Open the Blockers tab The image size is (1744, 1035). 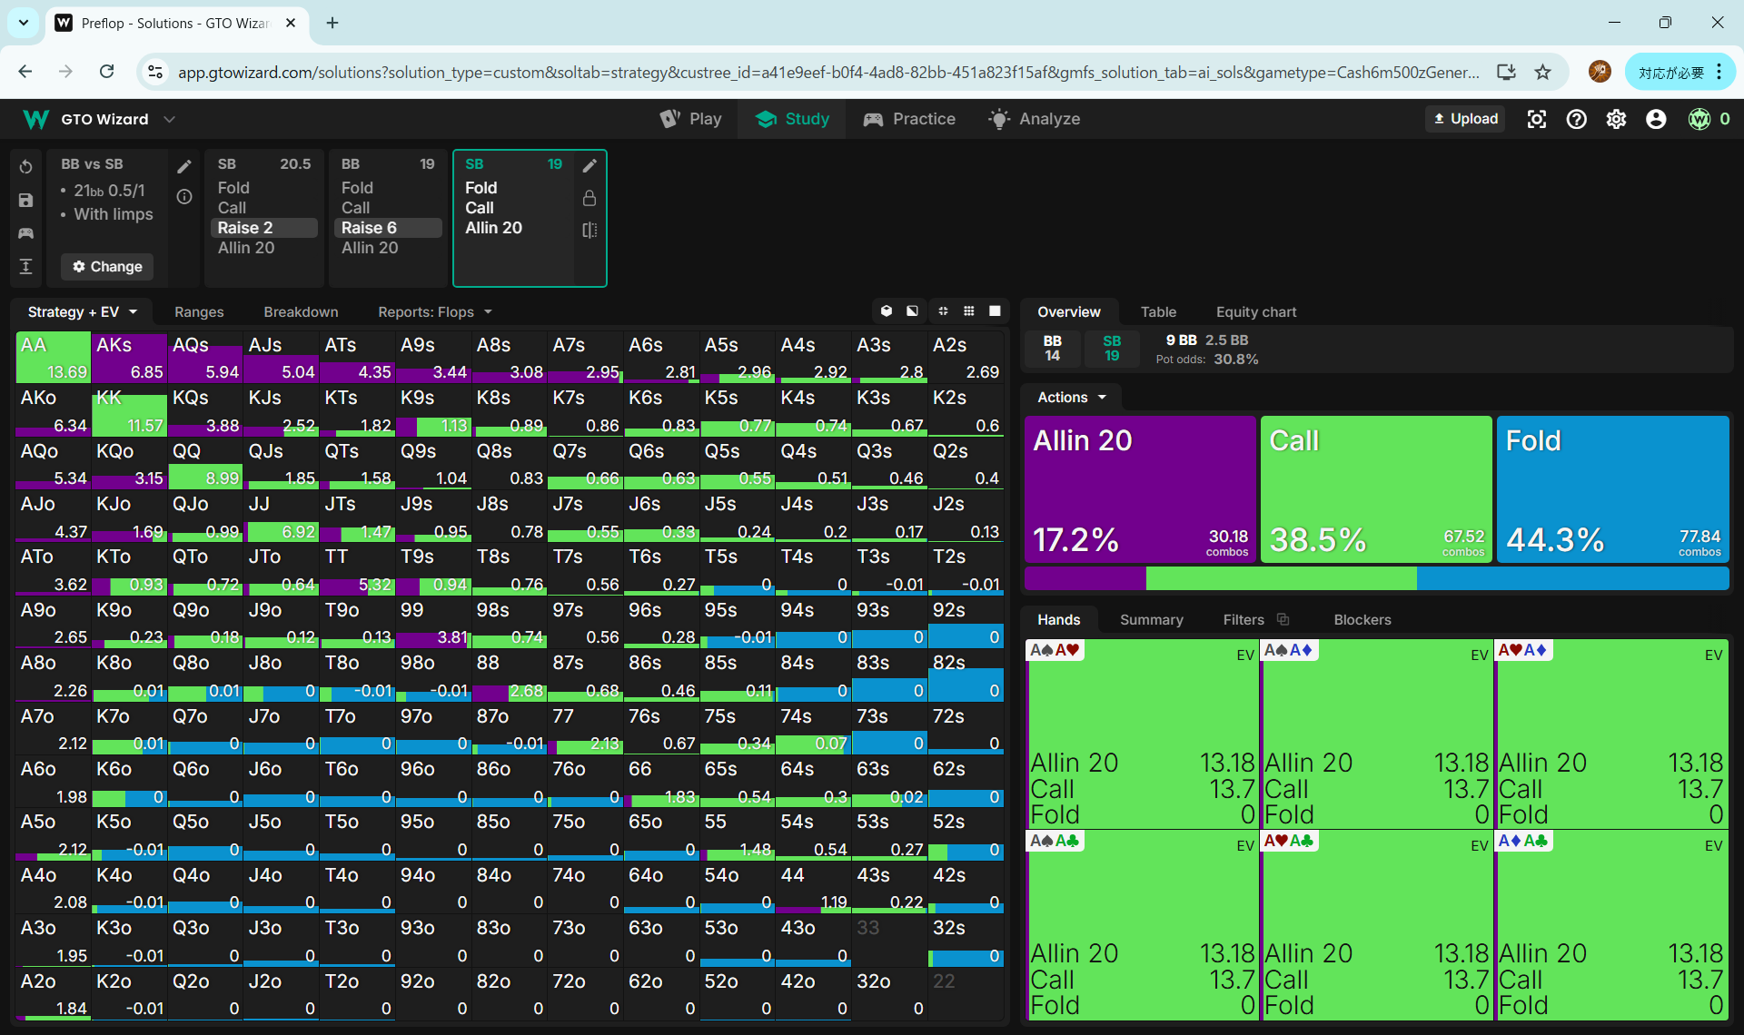coord(1362,619)
